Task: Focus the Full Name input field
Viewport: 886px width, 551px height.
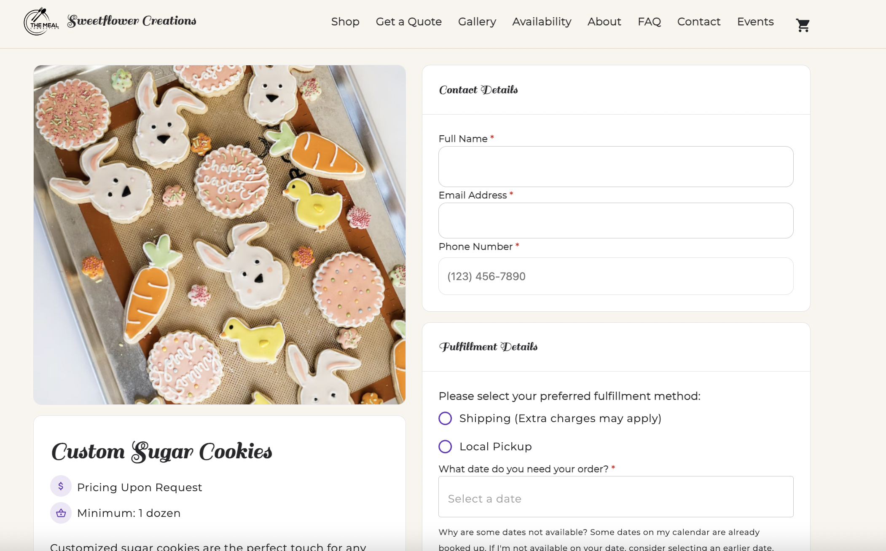Action: point(616,166)
